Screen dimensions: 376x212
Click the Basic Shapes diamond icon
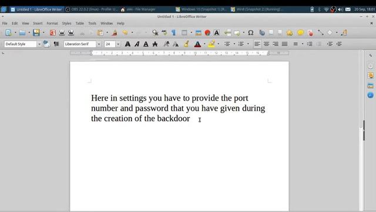pyautogui.click(x=330, y=33)
